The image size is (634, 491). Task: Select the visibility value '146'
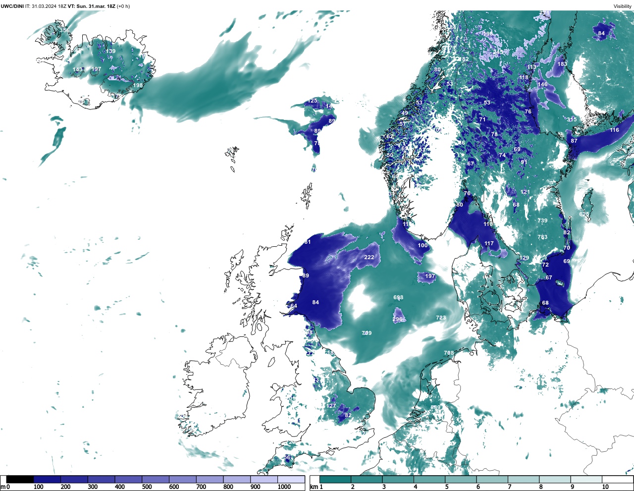[x=543, y=84]
